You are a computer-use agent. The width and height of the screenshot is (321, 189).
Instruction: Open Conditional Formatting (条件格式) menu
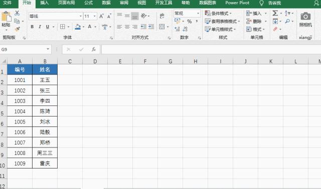(218, 13)
